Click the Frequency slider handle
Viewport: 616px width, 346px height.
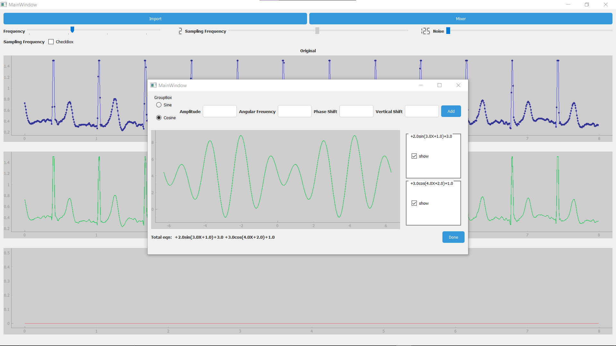pos(72,29)
